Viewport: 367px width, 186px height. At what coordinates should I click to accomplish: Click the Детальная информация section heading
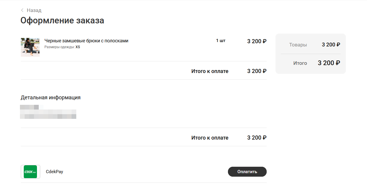point(50,98)
